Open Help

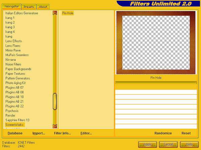189,144
